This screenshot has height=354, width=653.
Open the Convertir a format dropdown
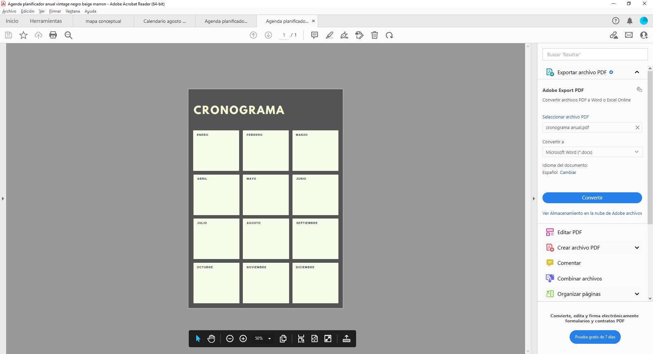click(592, 152)
